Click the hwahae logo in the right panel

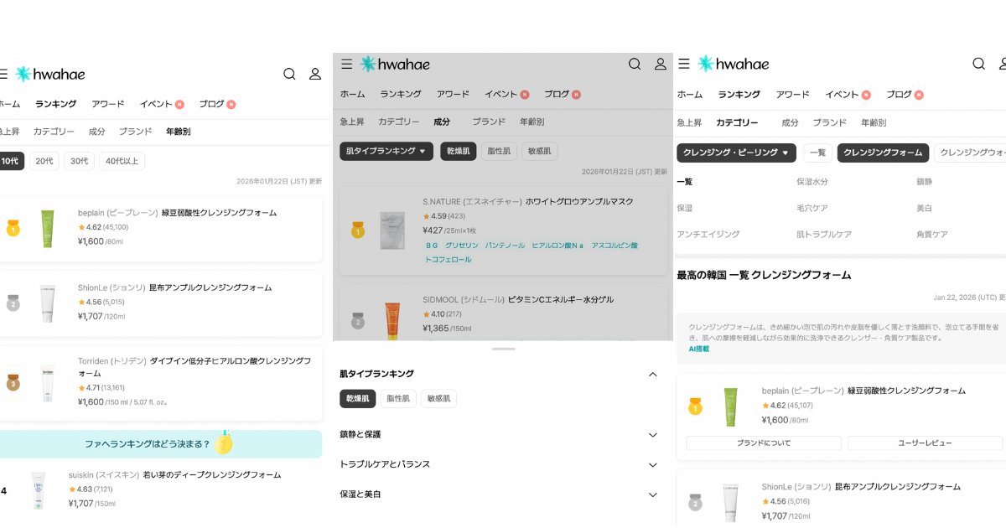tap(733, 64)
